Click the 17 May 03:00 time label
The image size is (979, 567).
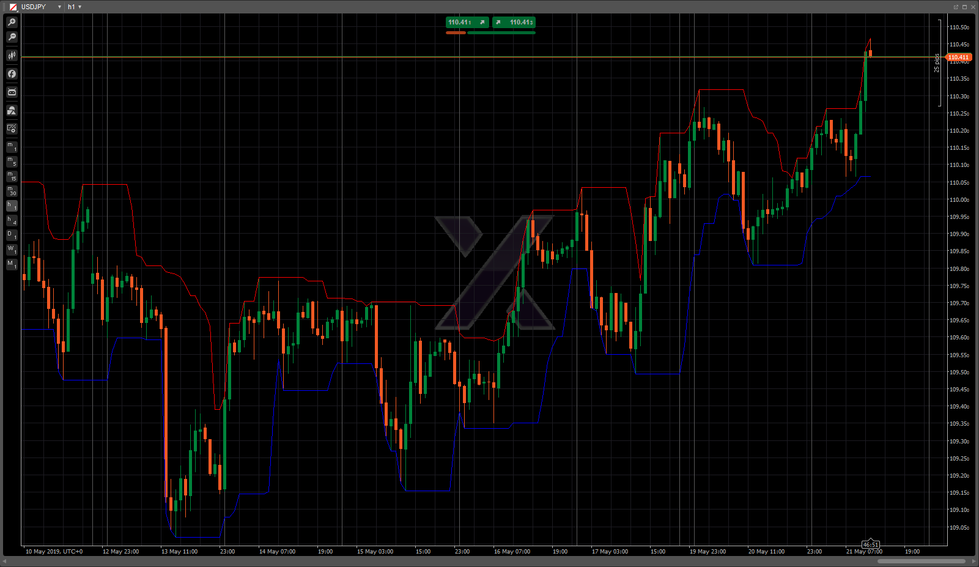pyautogui.click(x=610, y=552)
